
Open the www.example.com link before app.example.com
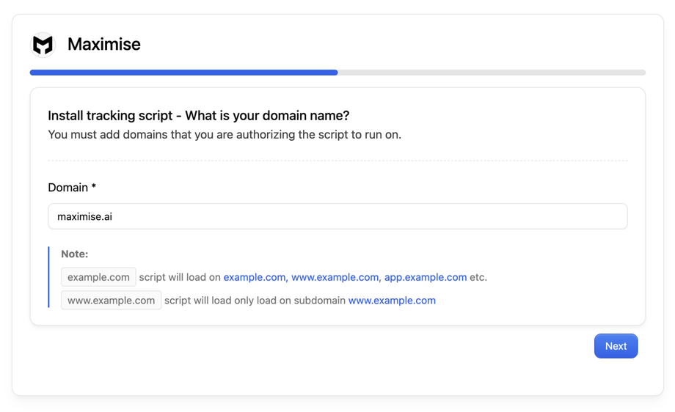click(335, 277)
